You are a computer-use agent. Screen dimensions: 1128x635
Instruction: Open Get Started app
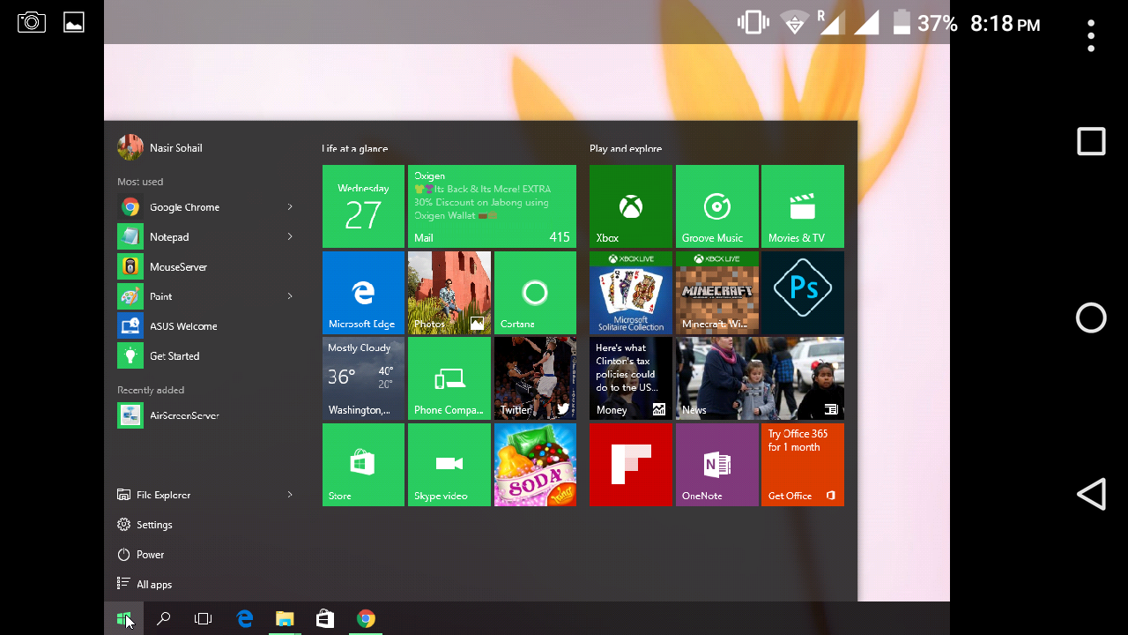pyautogui.click(x=205, y=356)
